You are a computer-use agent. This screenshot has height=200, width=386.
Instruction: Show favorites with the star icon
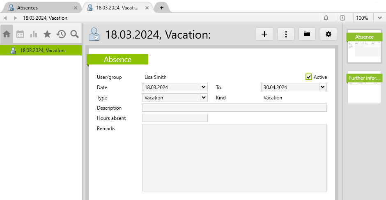(x=47, y=34)
